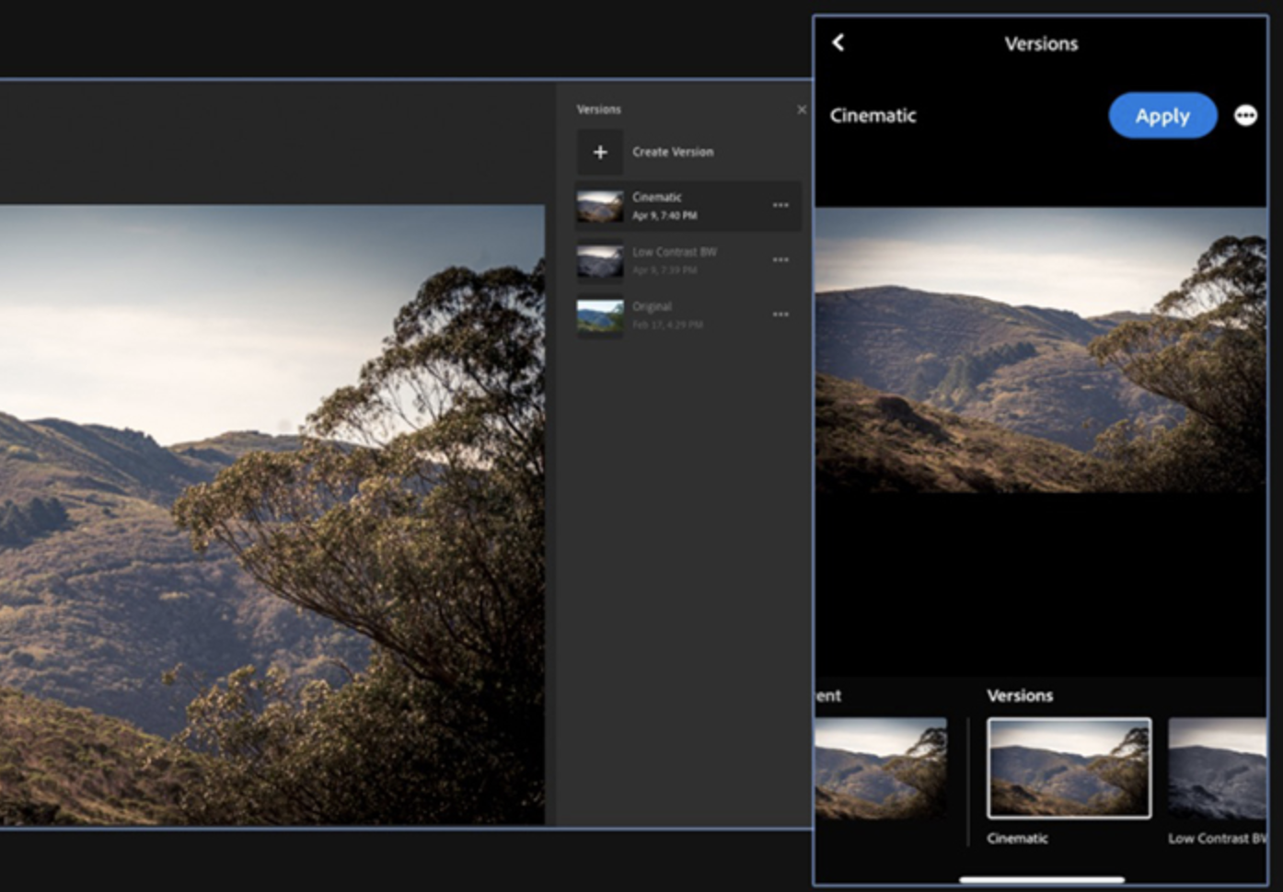Tap the blue Apply button
This screenshot has height=892, width=1283.
click(x=1162, y=116)
